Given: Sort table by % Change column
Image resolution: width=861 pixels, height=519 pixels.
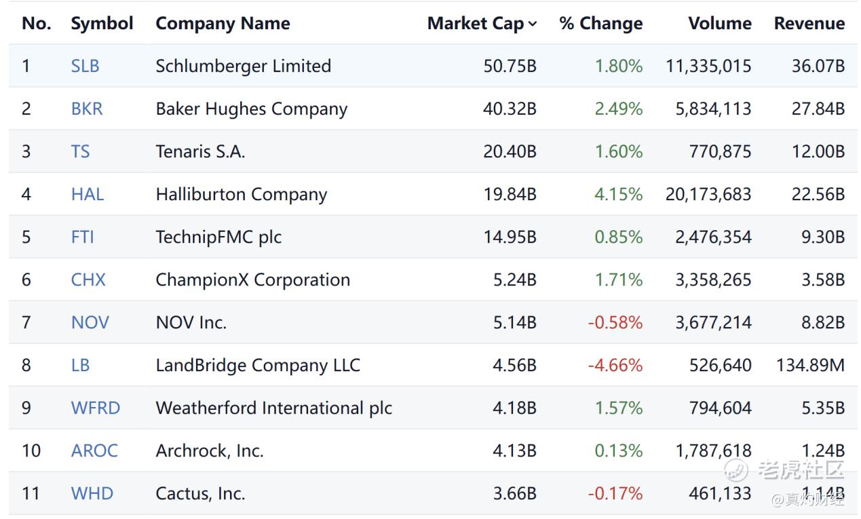Looking at the screenshot, I should click(x=600, y=24).
